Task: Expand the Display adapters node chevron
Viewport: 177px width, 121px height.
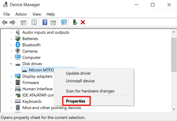Action: pyautogui.click(x=11, y=76)
